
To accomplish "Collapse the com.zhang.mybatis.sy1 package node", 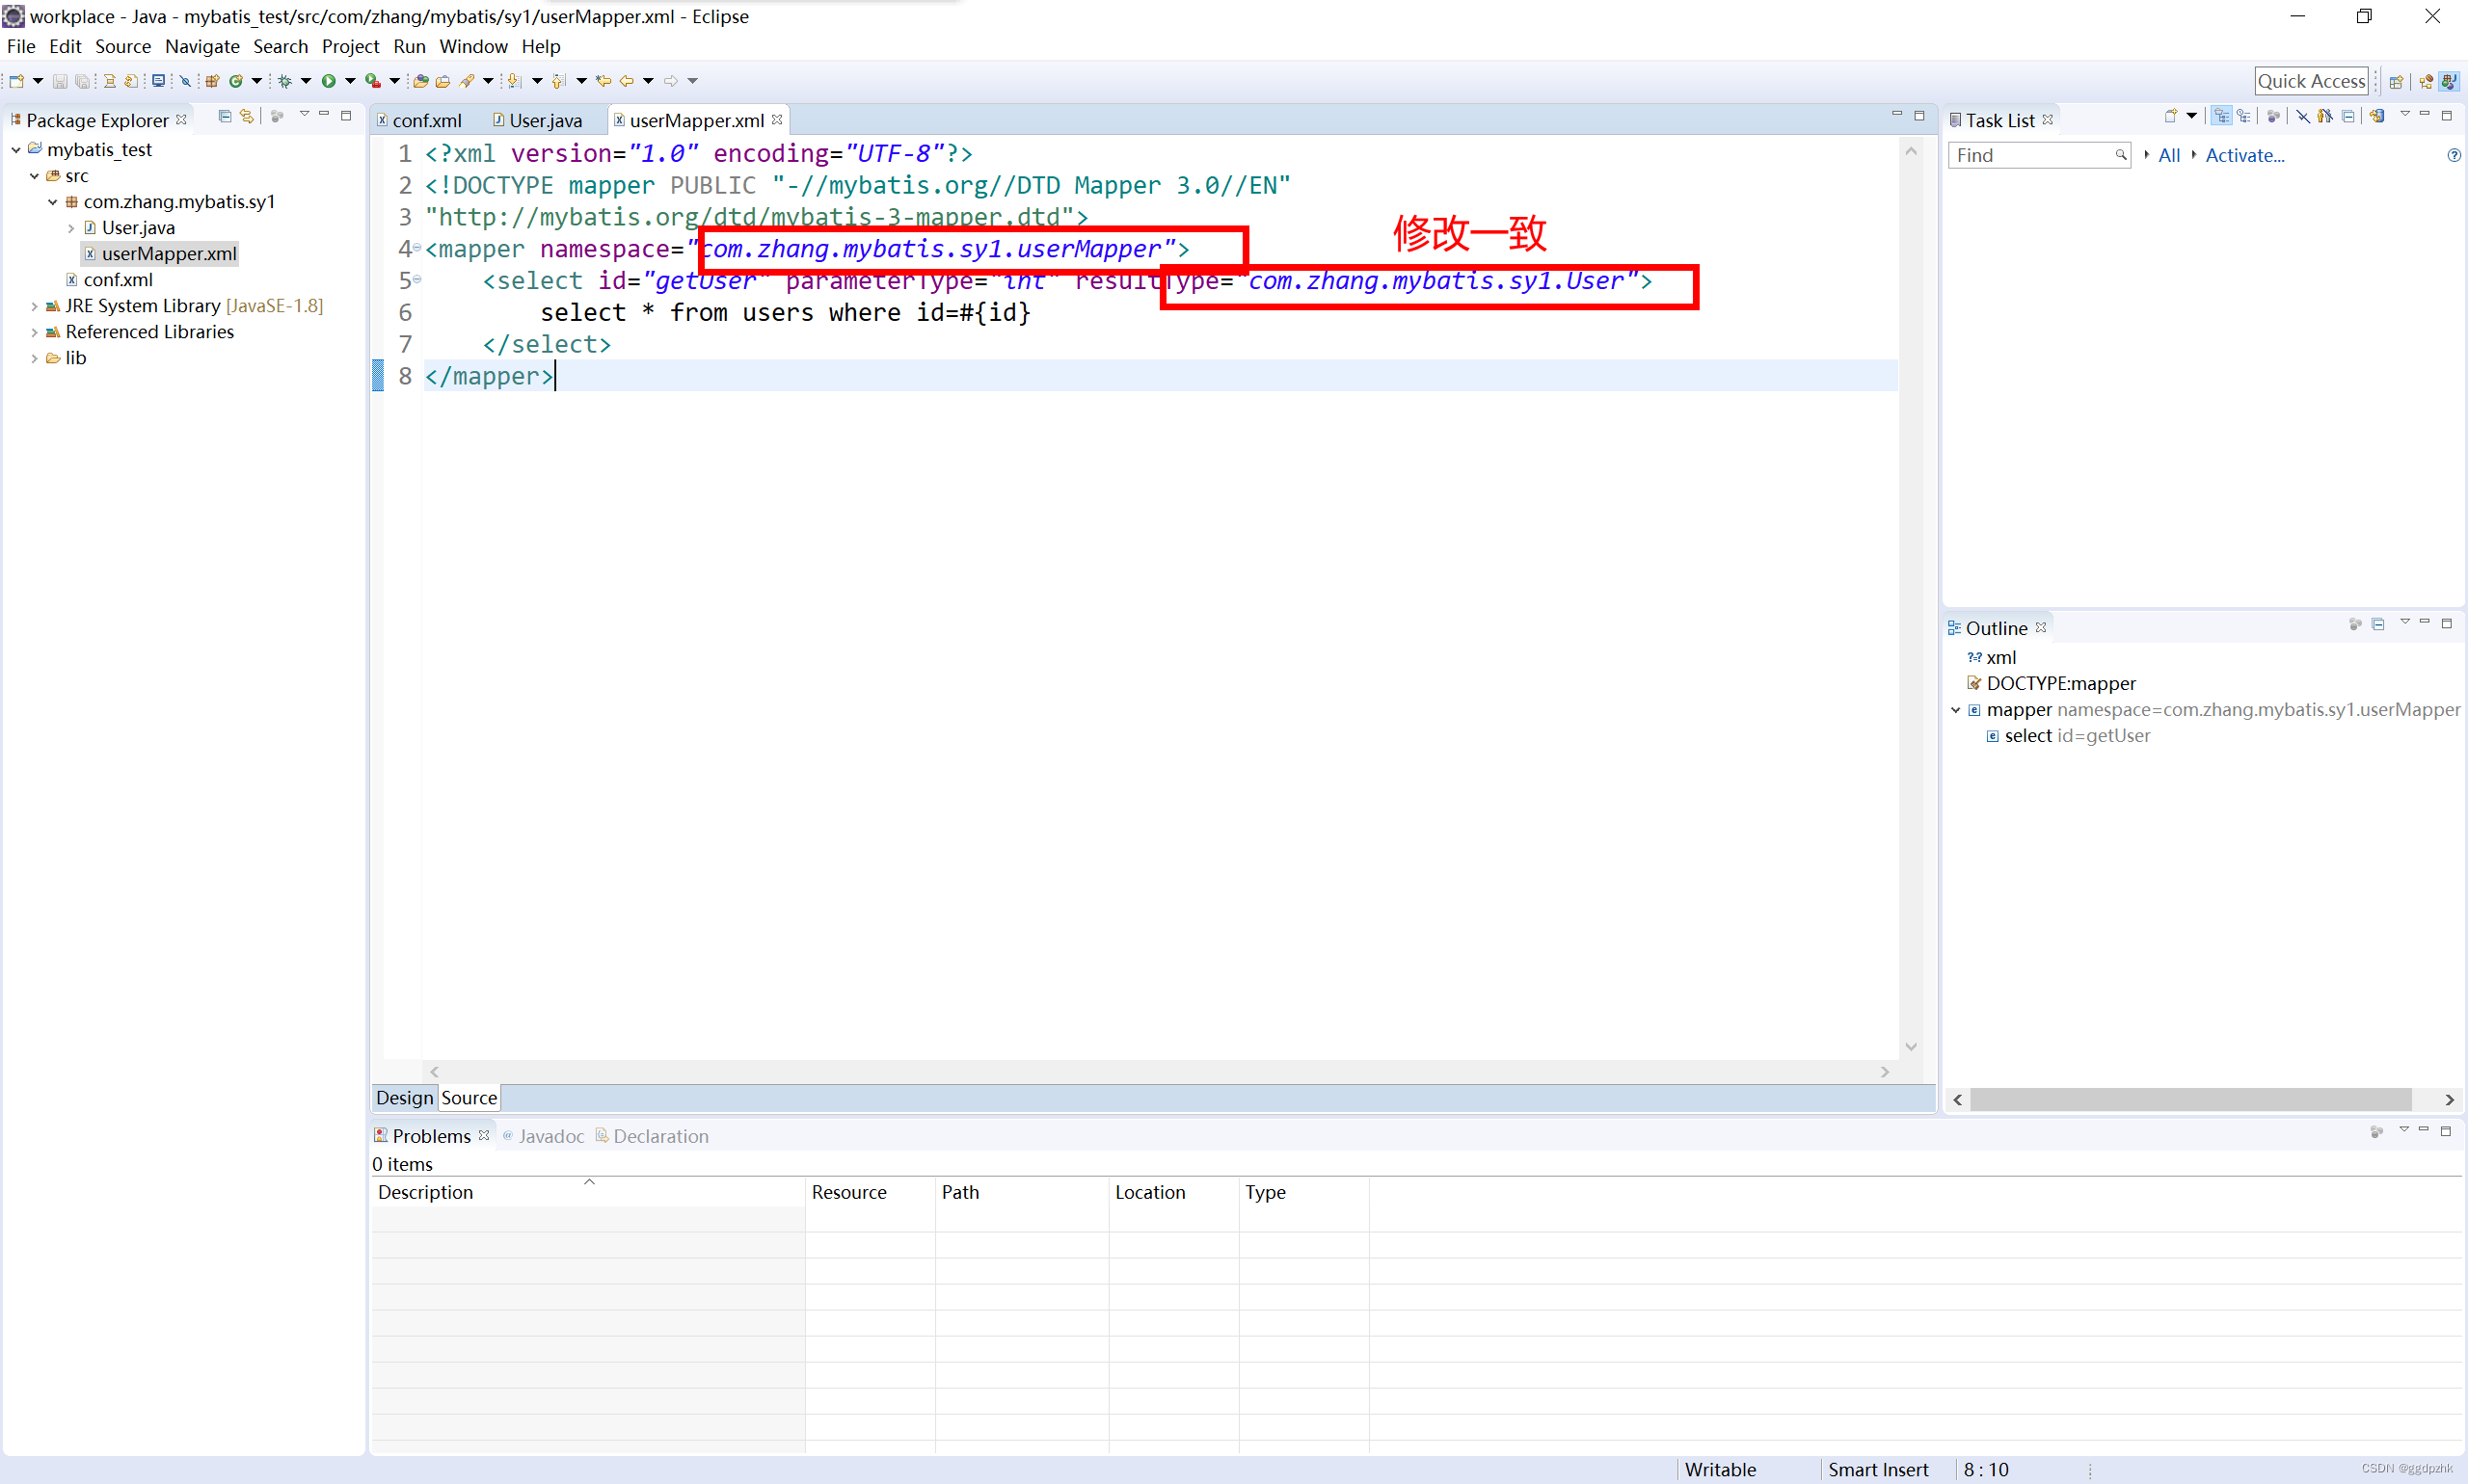I will tap(53, 202).
